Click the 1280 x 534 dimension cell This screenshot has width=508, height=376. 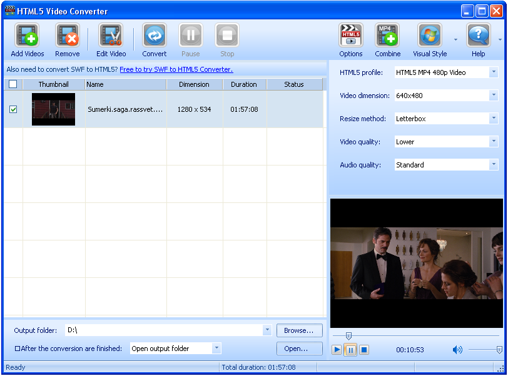click(194, 109)
